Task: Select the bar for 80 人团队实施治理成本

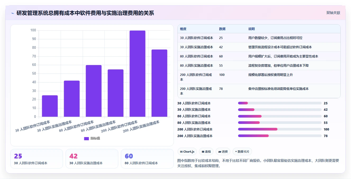Action: (x=116, y=93)
